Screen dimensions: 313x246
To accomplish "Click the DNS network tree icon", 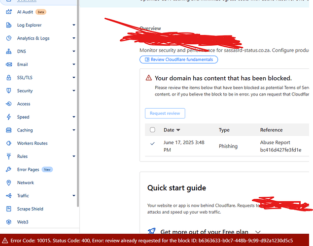I will (9, 51).
